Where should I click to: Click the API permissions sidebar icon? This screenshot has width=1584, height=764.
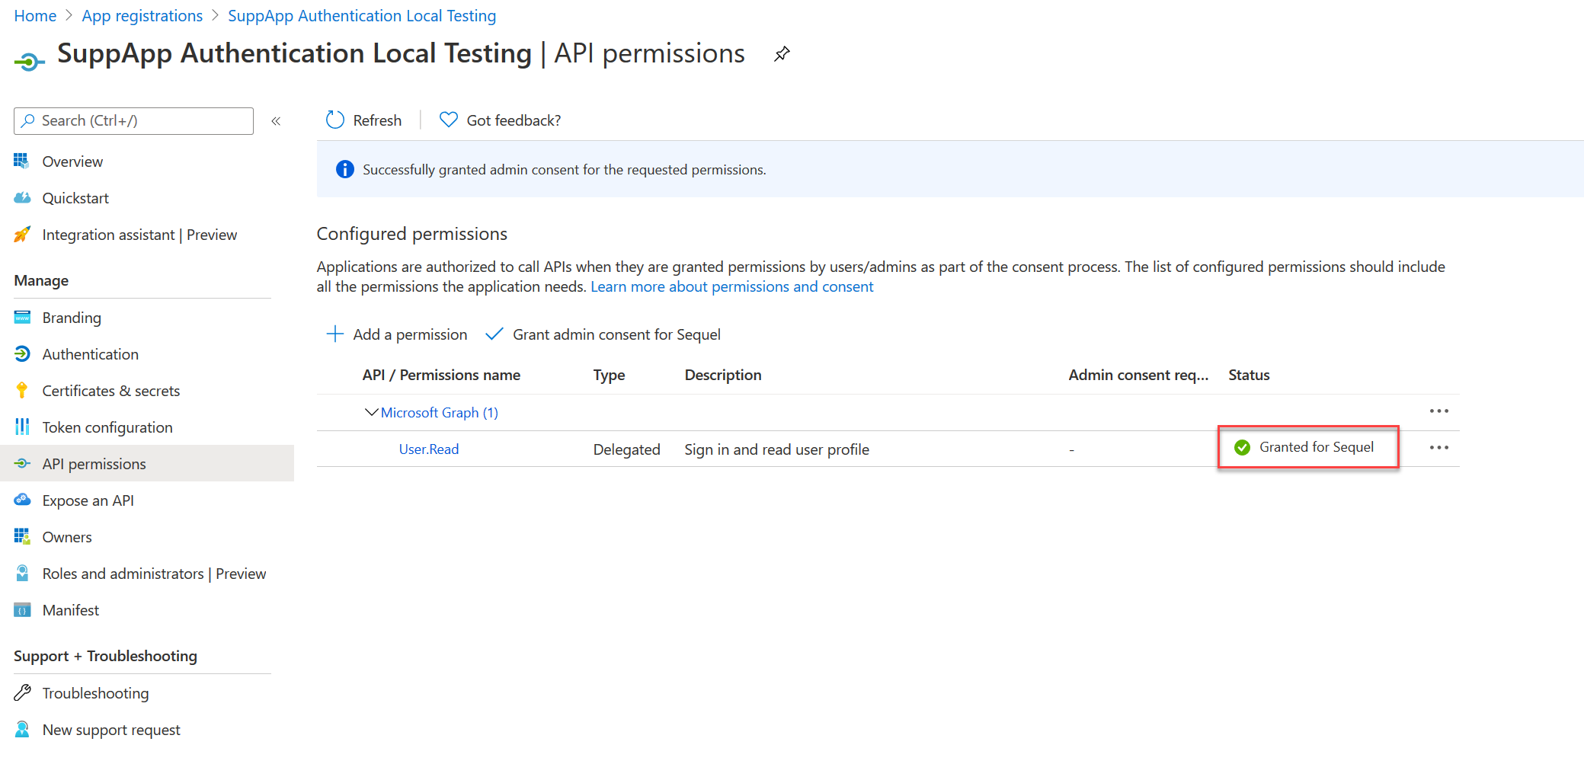pos(22,463)
